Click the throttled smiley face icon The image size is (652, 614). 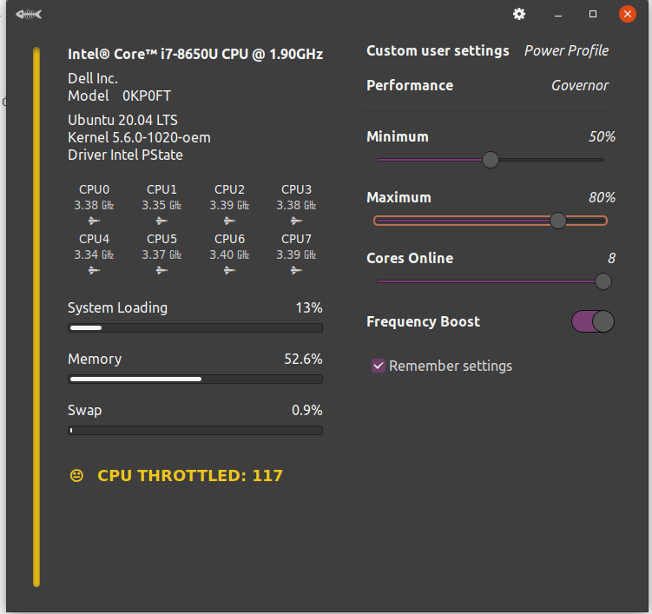(77, 475)
